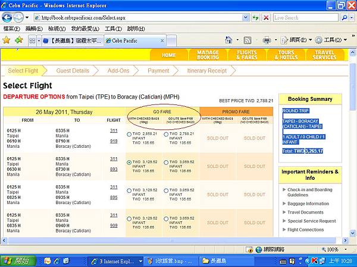Open the 工具(O) gear menu
This screenshot has width=357, height=267.
click(331, 40)
